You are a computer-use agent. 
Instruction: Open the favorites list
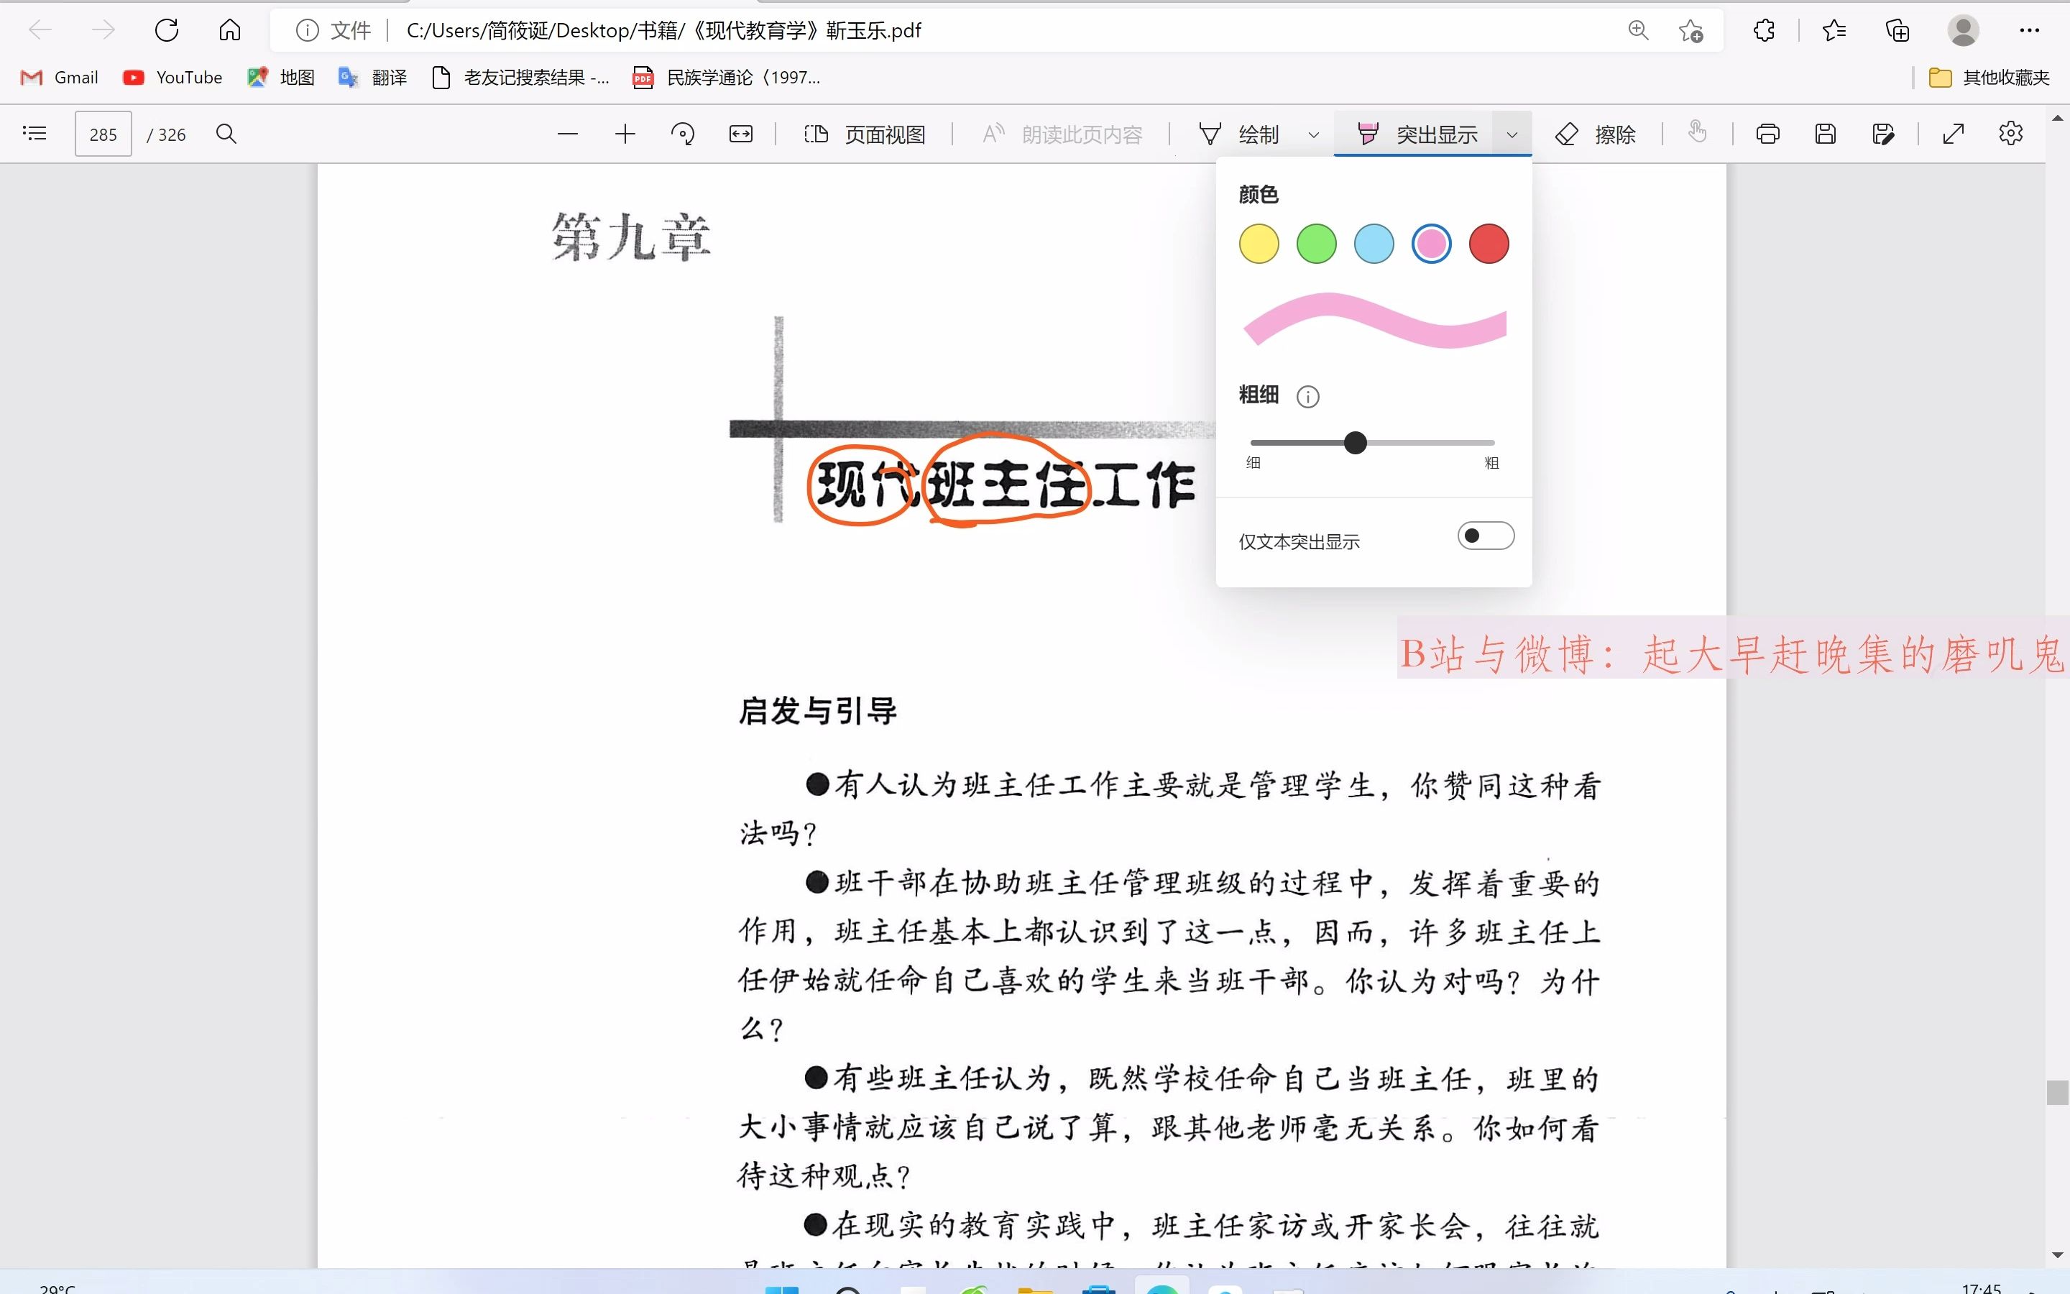tap(1834, 31)
